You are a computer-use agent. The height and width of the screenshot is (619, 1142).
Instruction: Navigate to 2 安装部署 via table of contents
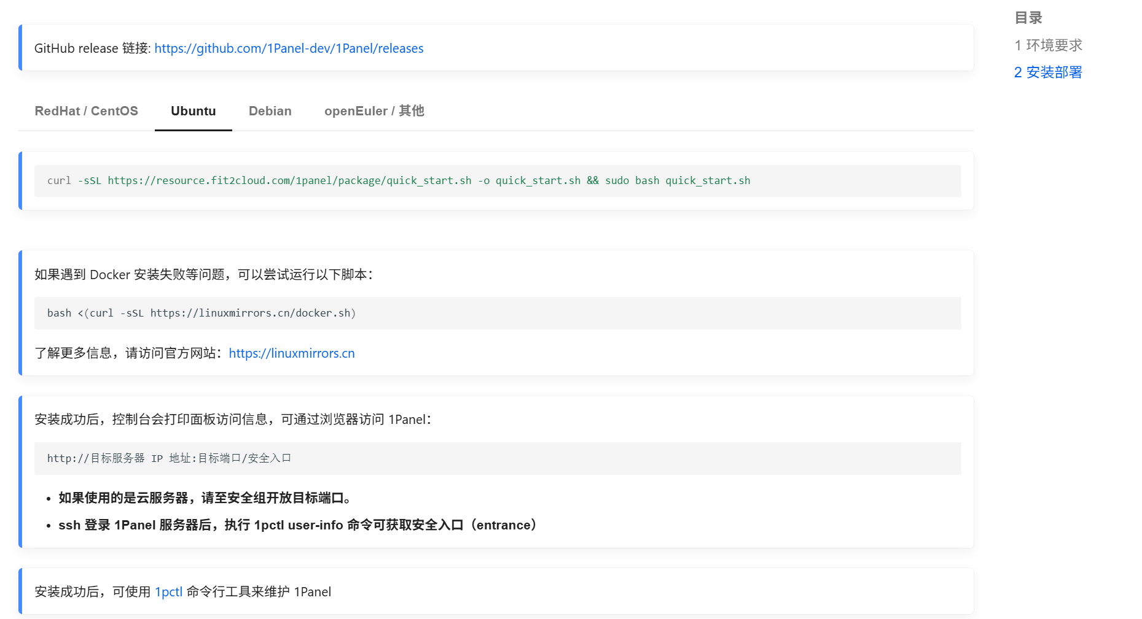[x=1047, y=72]
